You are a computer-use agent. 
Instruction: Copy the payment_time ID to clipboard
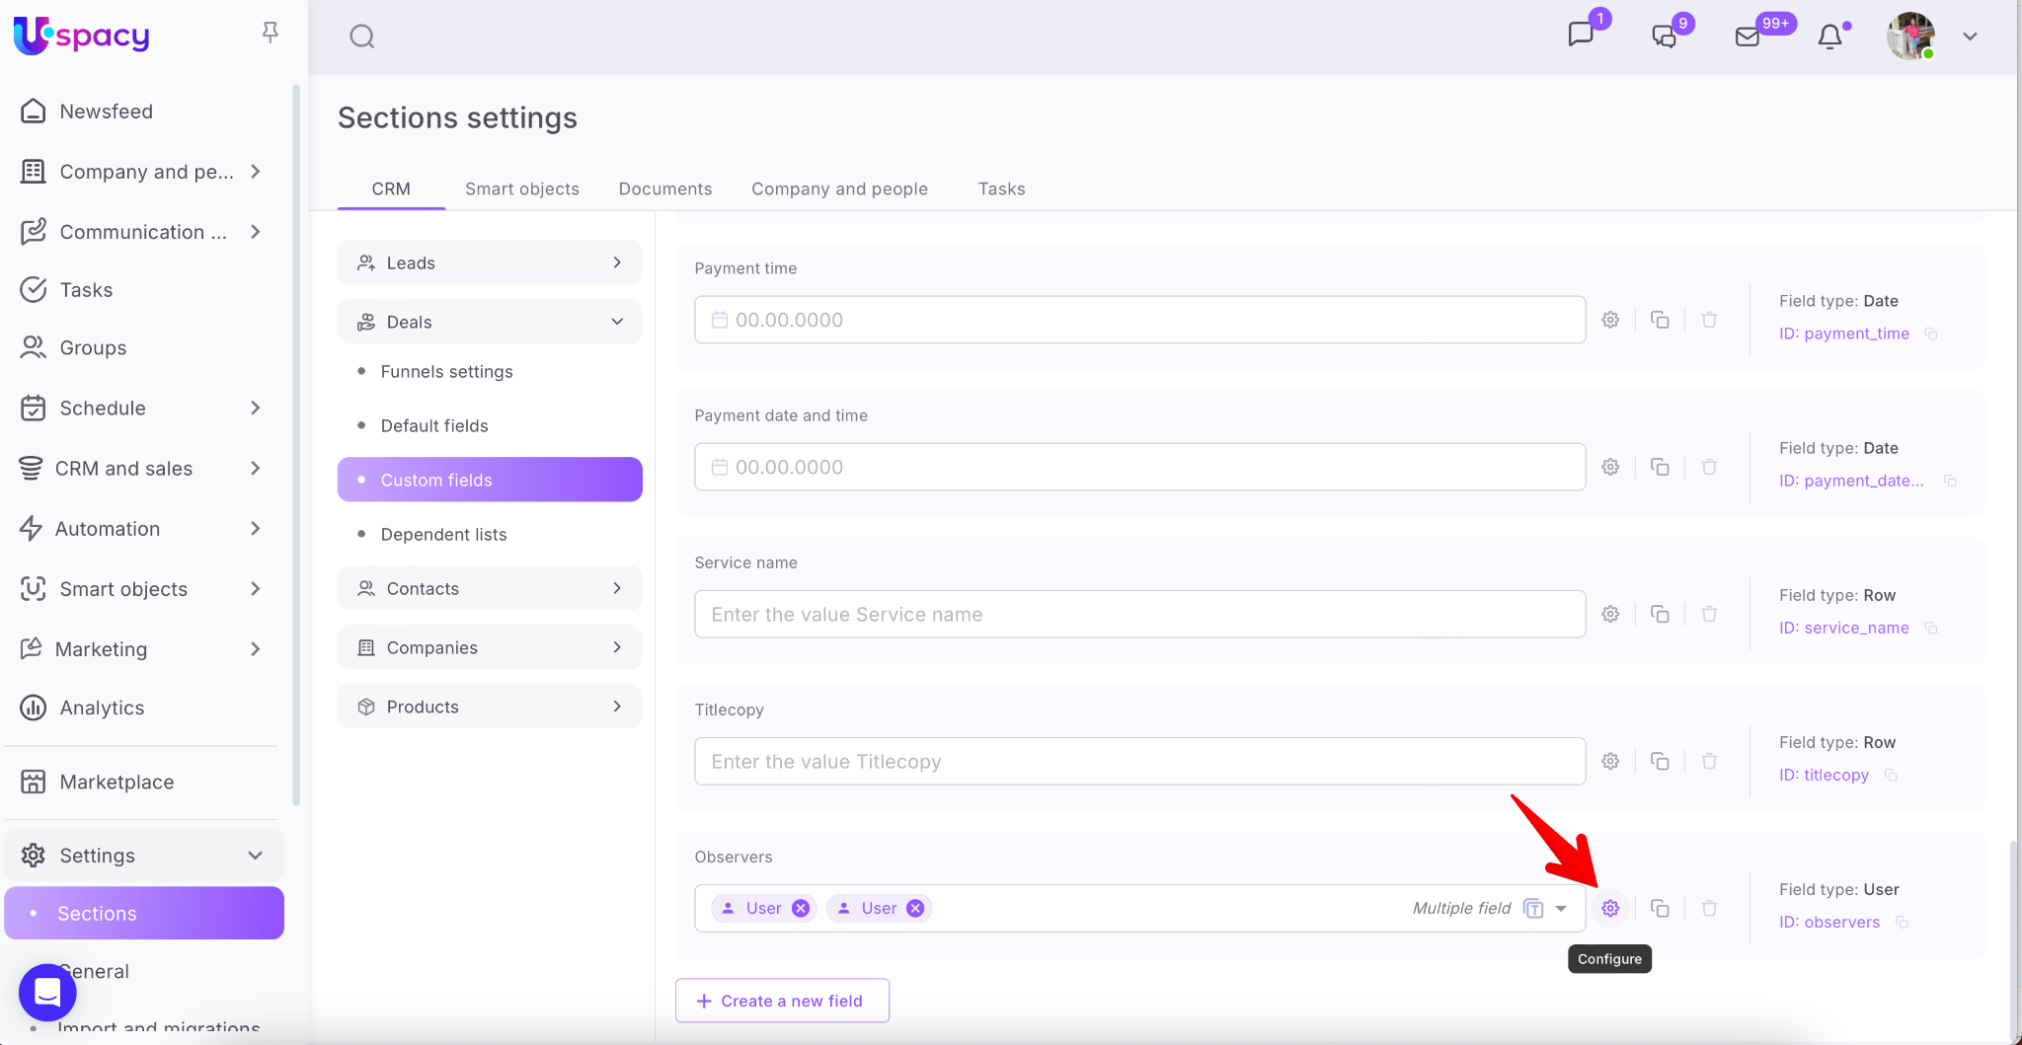pyautogui.click(x=1931, y=334)
